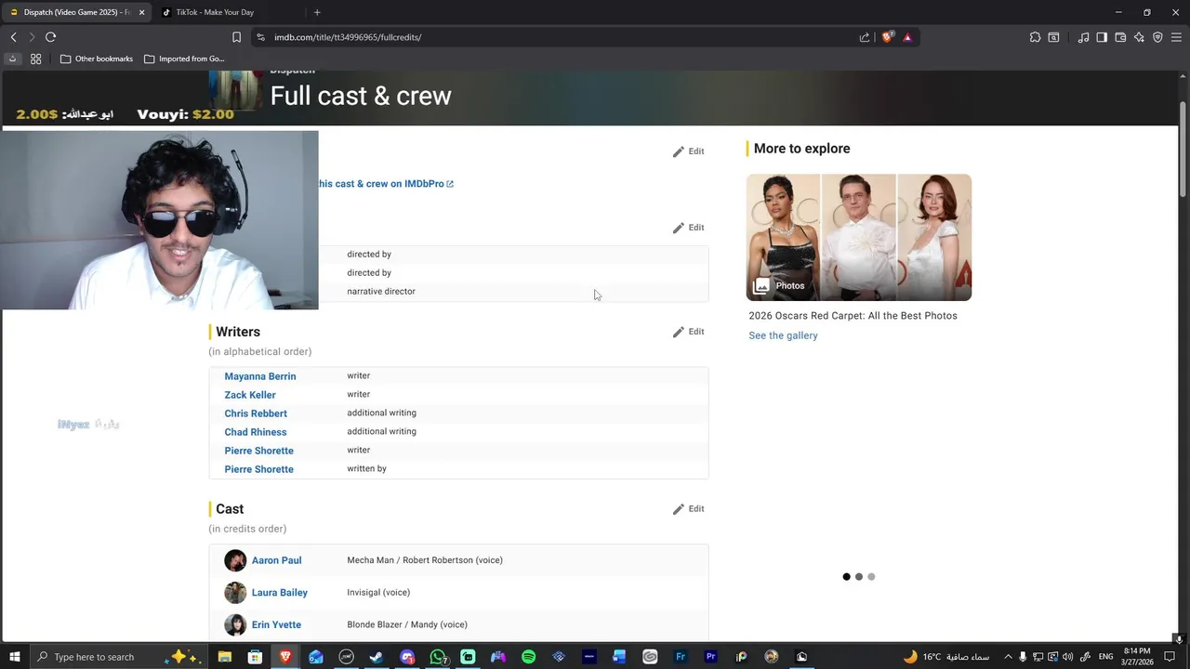This screenshot has width=1190, height=669.
Task: Open the Other bookmarks folder
Action: [97, 59]
